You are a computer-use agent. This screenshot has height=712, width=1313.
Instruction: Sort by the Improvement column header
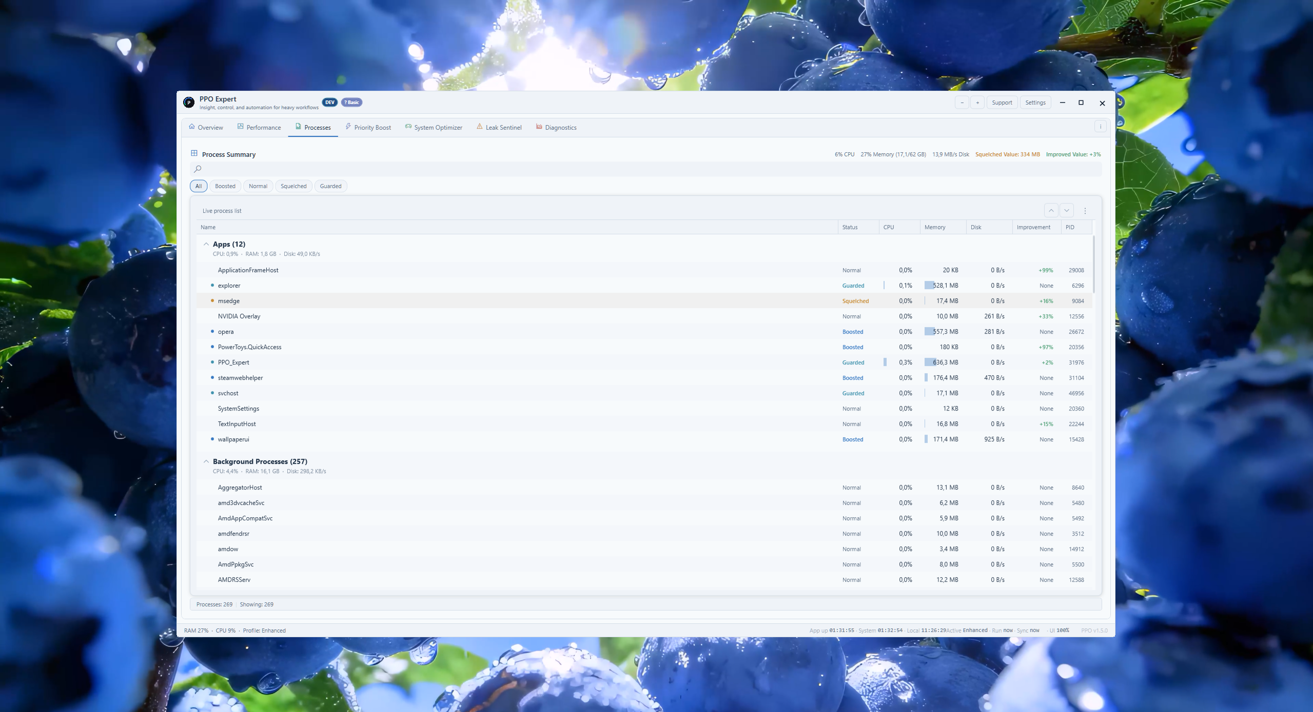click(1036, 227)
